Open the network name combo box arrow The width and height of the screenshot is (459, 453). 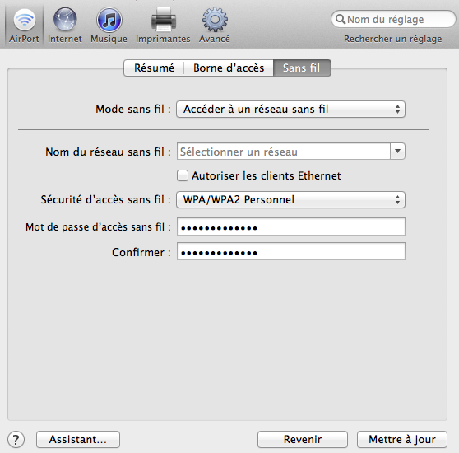click(x=397, y=152)
